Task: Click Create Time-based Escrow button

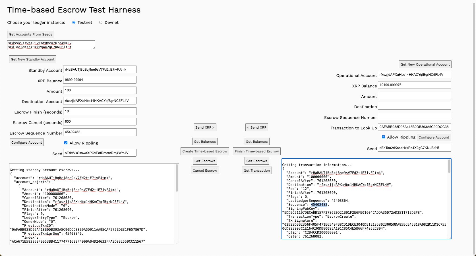Action: coord(205,151)
